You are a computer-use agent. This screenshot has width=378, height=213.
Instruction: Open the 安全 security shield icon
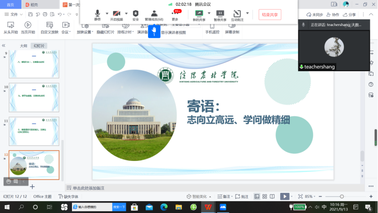(x=135, y=14)
